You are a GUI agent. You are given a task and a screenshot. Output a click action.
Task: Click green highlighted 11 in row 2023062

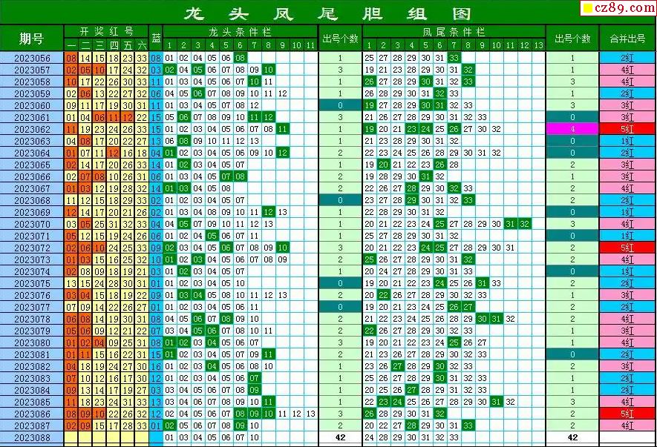pos(283,129)
